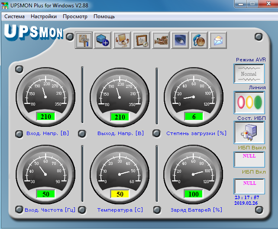278x229 pixels.
Task: Click the input frequency gauge dial
Action: pos(45,174)
